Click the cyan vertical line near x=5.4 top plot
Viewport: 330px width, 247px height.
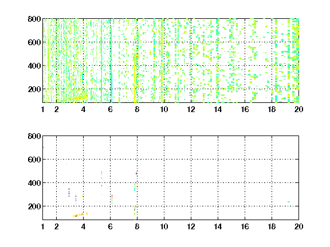click(x=101, y=61)
